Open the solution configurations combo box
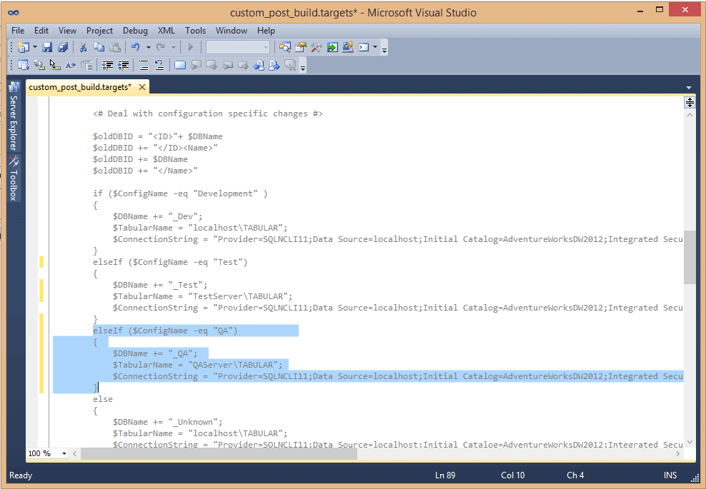706x489 pixels. (x=238, y=47)
